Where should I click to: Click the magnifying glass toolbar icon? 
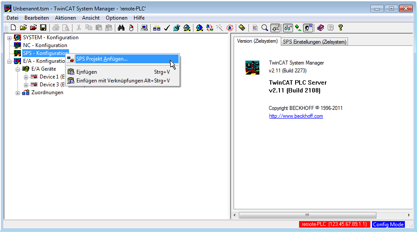pyautogui.click(x=265, y=28)
